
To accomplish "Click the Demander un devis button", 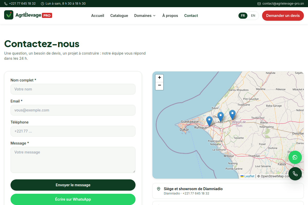I will click(283, 16).
